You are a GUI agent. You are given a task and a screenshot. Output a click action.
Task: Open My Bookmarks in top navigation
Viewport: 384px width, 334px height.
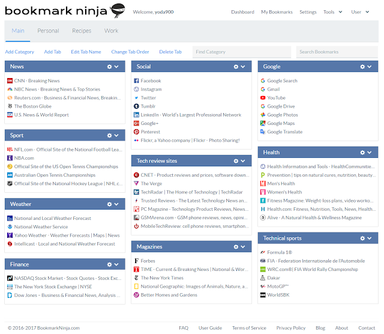pyautogui.click(x=277, y=12)
